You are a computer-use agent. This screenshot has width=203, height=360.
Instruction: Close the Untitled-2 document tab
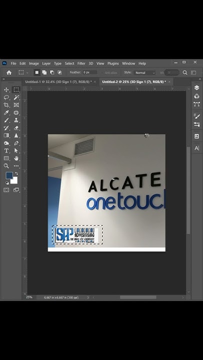[169, 81]
